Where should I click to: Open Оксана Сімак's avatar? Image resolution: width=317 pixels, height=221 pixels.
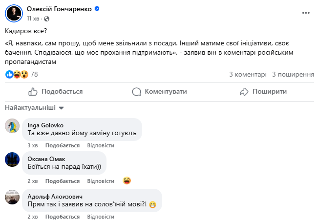click(x=13, y=159)
